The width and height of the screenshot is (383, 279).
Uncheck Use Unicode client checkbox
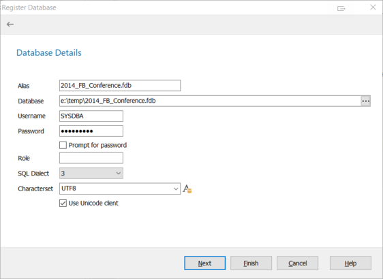(63, 203)
